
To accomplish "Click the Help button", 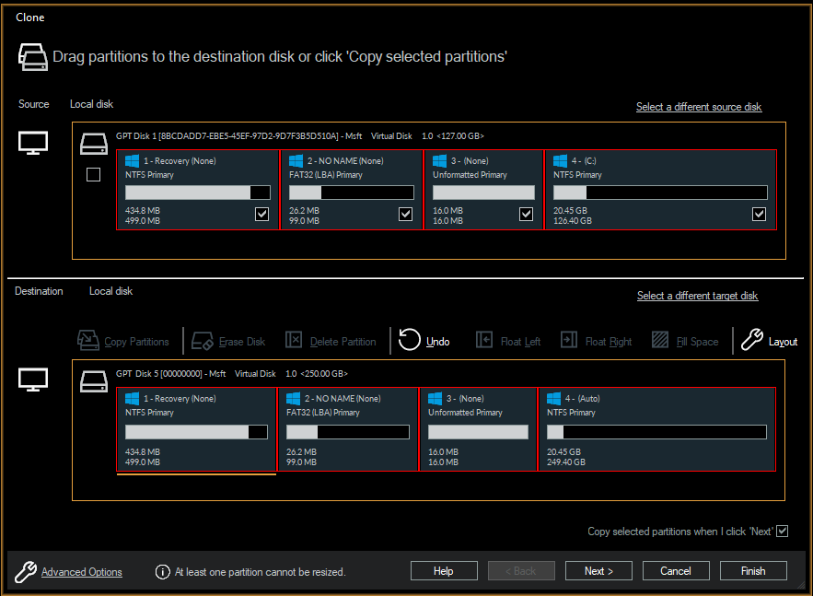I will [444, 570].
